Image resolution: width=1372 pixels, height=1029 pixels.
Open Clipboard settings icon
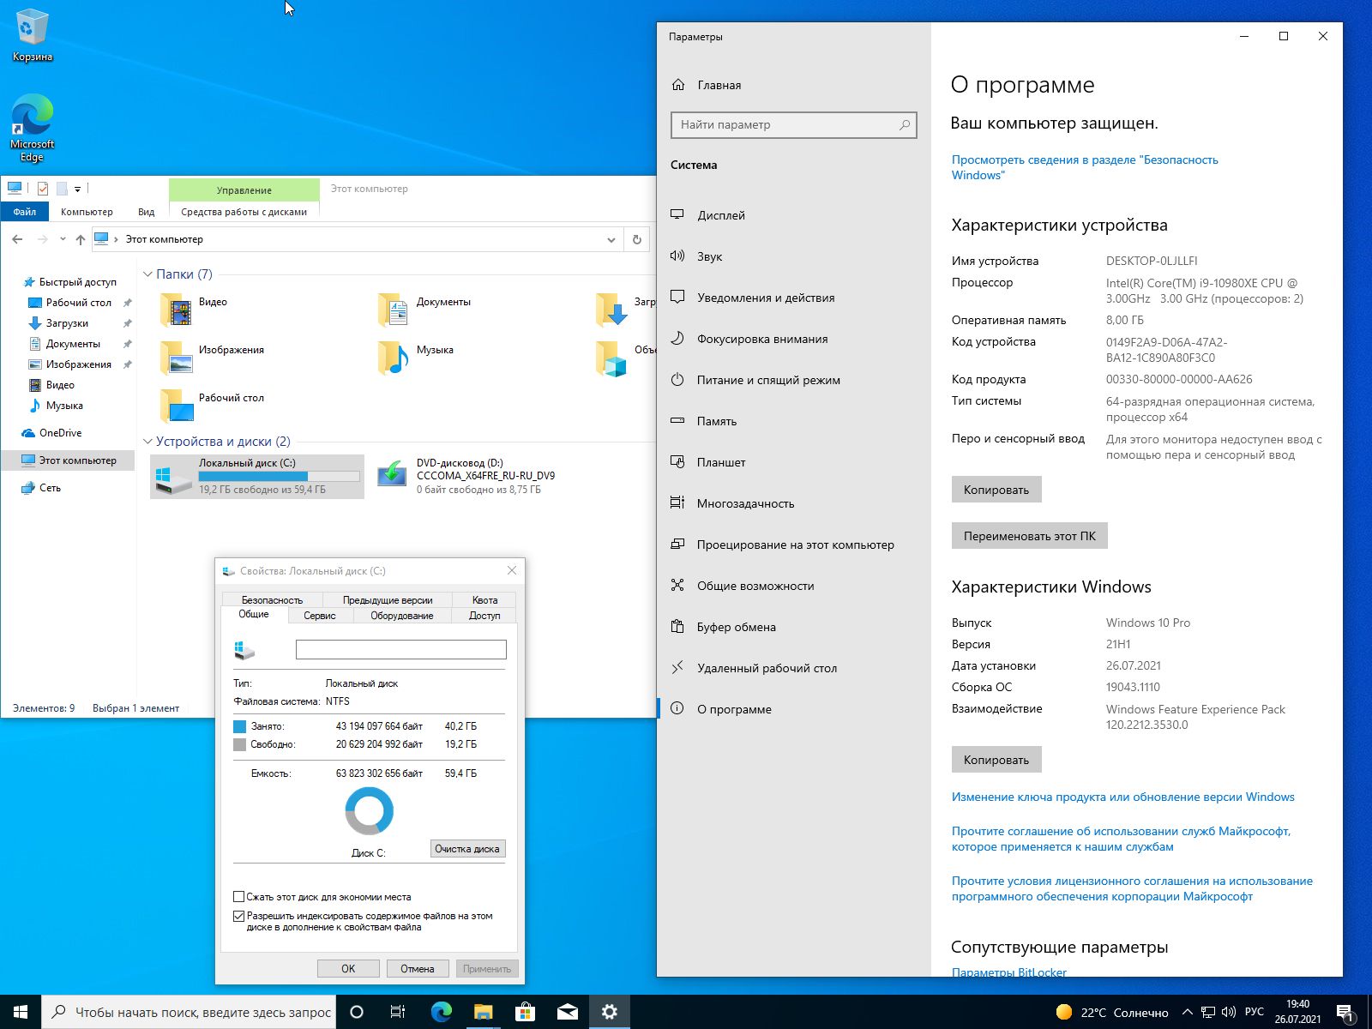(x=677, y=627)
